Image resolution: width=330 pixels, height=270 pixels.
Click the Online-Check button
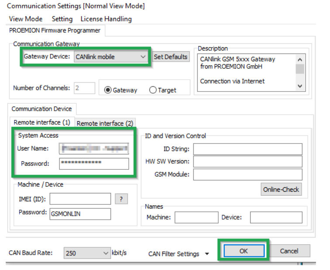pos(282,189)
